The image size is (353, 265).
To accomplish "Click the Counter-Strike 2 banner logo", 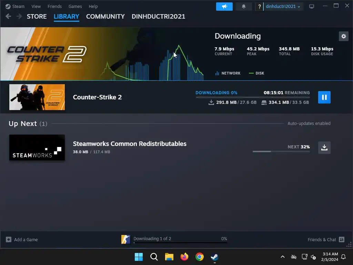I will 47,54.
